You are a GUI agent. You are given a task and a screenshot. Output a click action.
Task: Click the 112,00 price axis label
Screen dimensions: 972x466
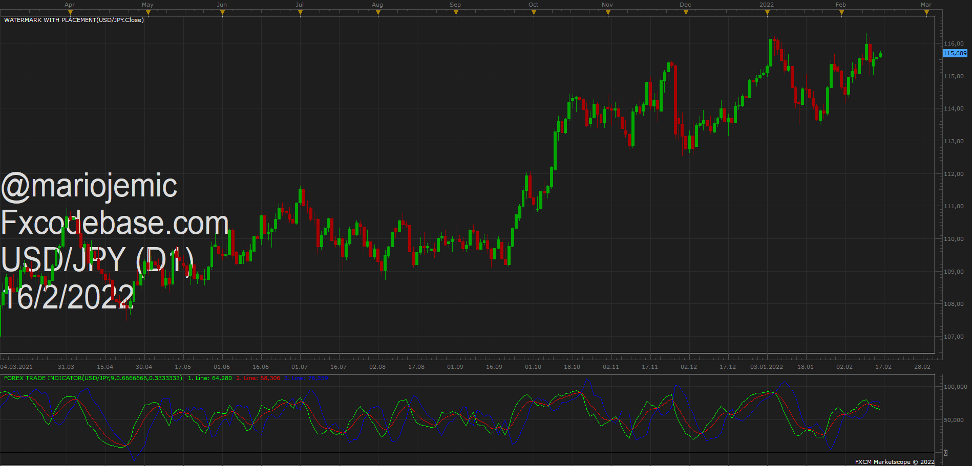tap(954, 174)
